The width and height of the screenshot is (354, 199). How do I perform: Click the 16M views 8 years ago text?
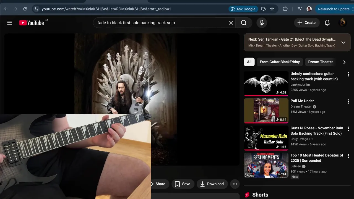tap(308, 112)
